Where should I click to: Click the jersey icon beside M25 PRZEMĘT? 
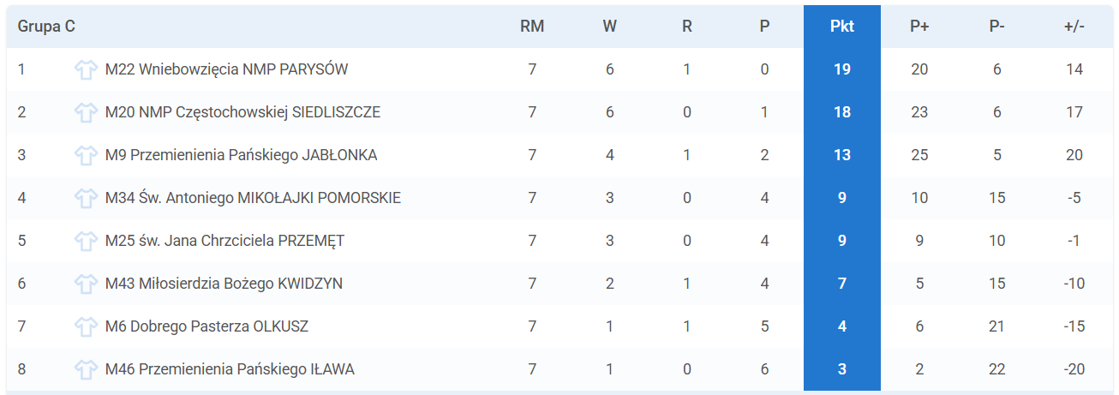[85, 241]
